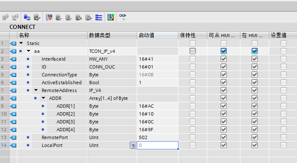The image size is (297, 163).
Task: Click the tag icon beside RemotePort row
Action: coord(13,138)
